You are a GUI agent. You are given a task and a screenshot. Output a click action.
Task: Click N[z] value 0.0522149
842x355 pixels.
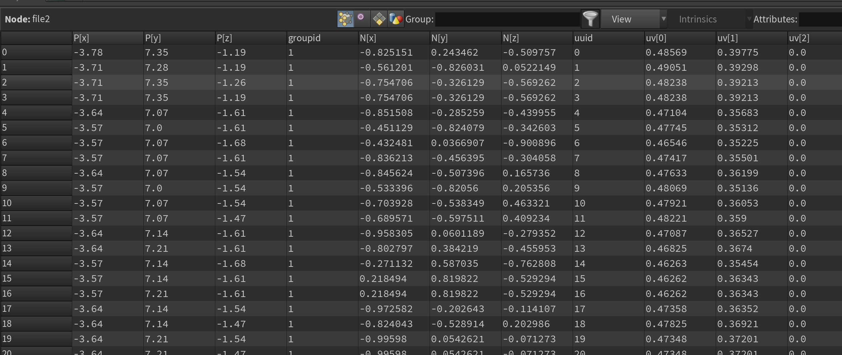pyautogui.click(x=529, y=68)
